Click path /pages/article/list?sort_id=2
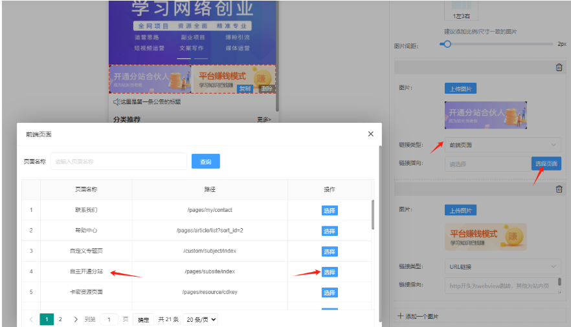Viewport: 571px width, 327px height. pos(210,230)
